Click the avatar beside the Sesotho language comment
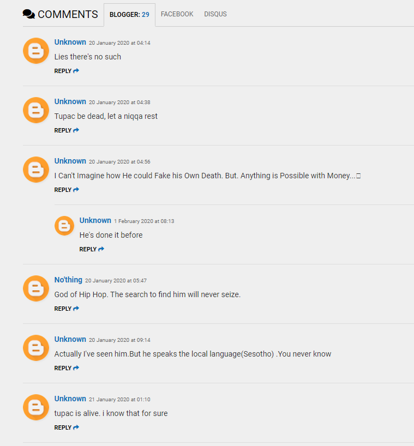Viewport: 414px width, 446px height. [36, 348]
